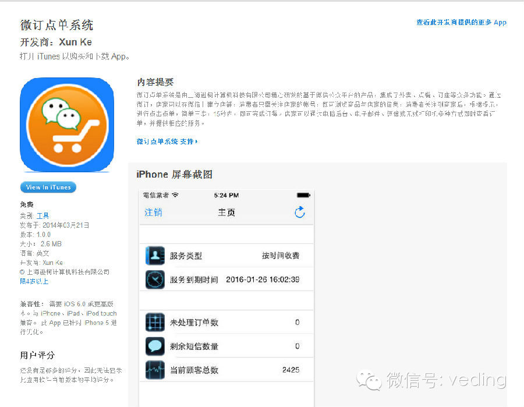Click the 发布于 2014年03月21日 line

55,225
